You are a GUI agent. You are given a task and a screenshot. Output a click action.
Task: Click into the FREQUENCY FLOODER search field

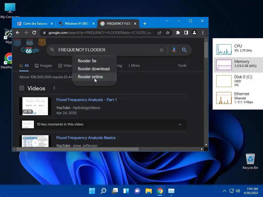pyautogui.click(x=107, y=50)
